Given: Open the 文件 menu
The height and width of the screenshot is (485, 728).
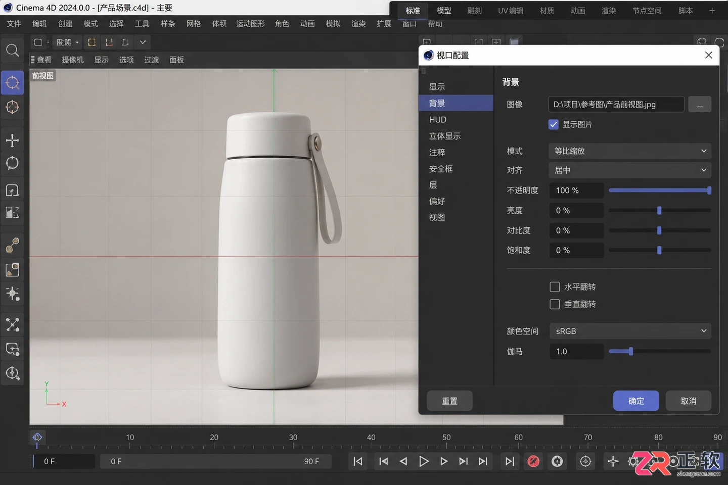Looking at the screenshot, I should click(x=14, y=24).
